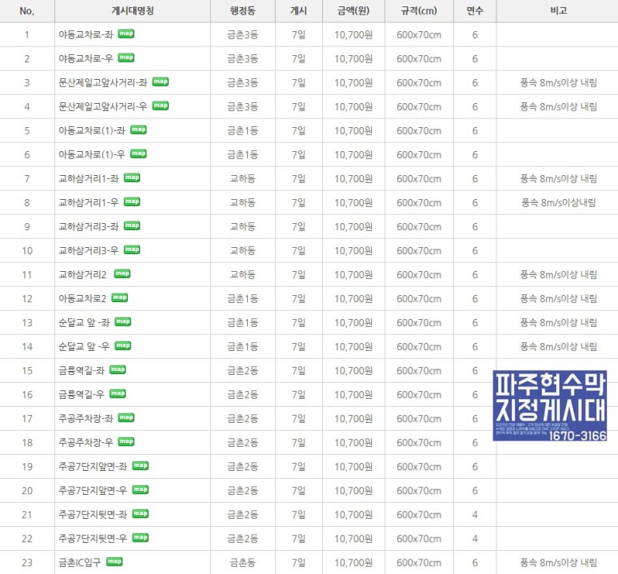Open map for 교하삼거리1-우
The image size is (618, 574).
pyautogui.click(x=132, y=201)
